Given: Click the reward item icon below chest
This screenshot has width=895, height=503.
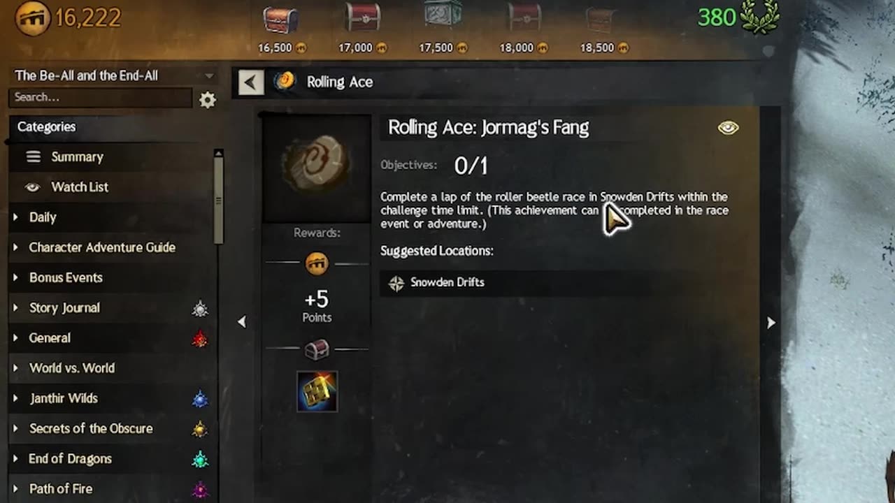Looking at the screenshot, I should click(x=317, y=391).
